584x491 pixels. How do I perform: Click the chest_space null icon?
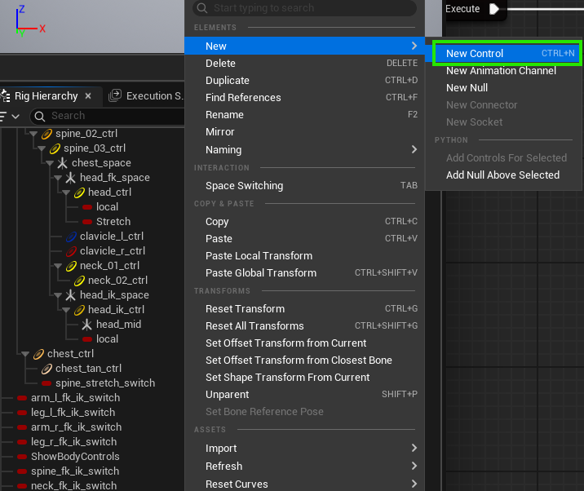pyautogui.click(x=63, y=163)
